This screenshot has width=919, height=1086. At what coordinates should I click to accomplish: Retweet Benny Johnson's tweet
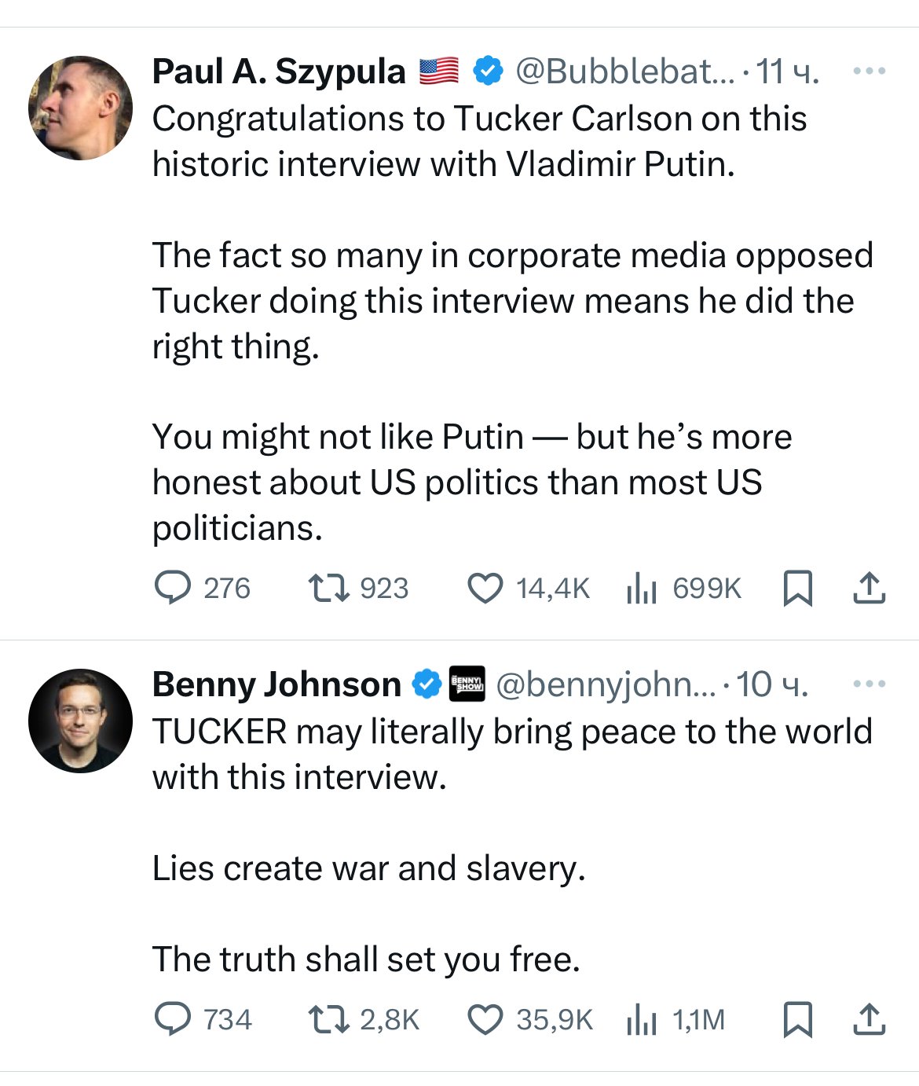click(329, 1019)
